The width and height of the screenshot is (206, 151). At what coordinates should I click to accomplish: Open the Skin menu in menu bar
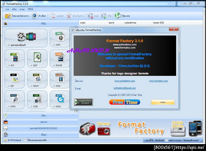point(14,9)
